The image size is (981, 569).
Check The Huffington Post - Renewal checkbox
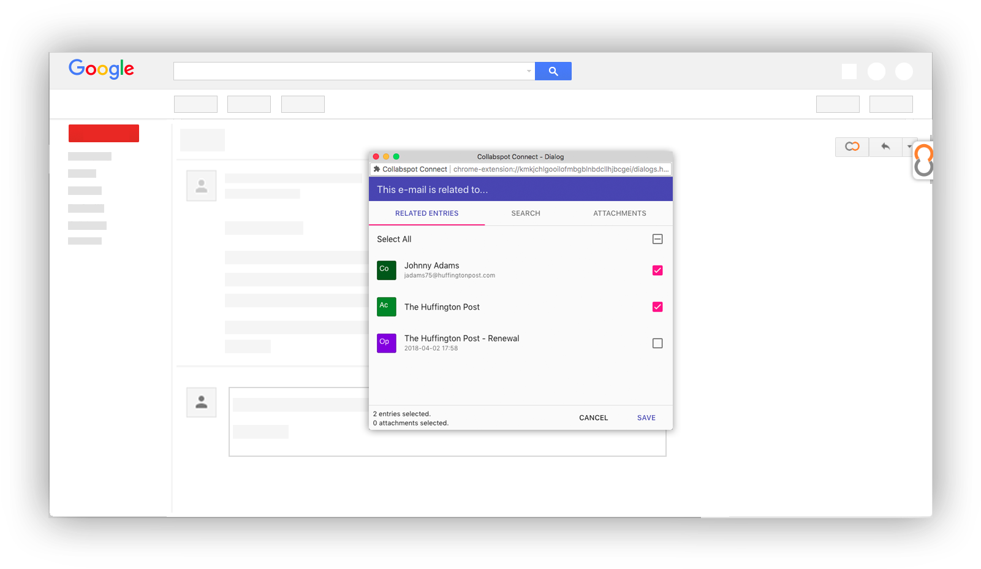coord(657,343)
